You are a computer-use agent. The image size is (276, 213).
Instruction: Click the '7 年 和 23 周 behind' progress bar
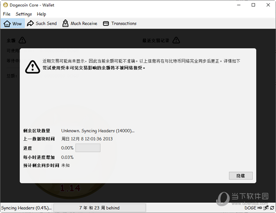click(99, 208)
